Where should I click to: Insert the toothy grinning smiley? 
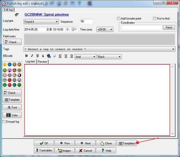click(x=14, y=65)
